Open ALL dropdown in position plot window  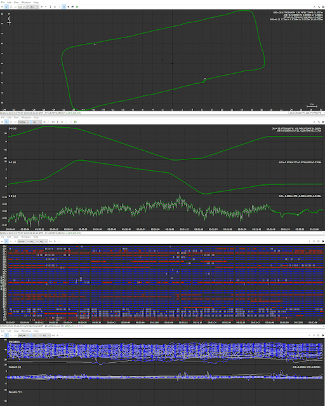[36, 122]
